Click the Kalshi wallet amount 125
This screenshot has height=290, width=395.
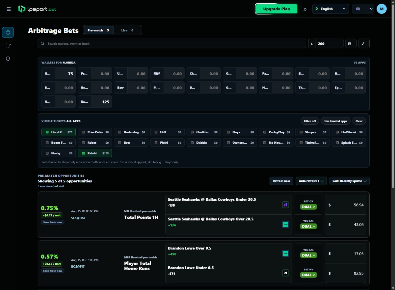tap(102, 102)
